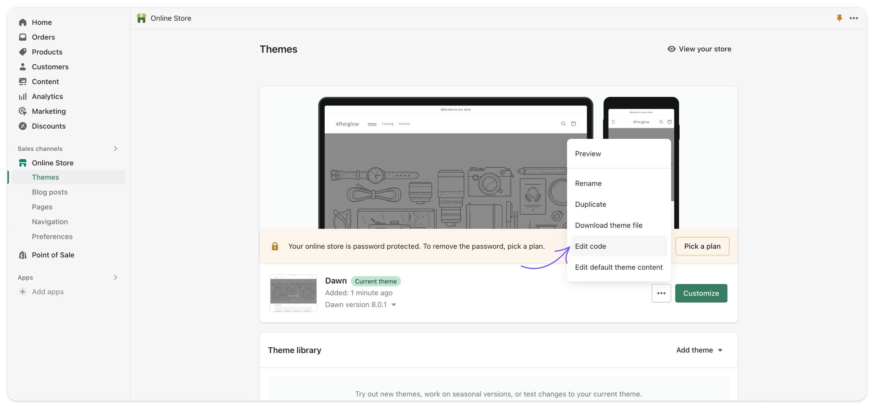
Task: Select Rename from the theme menu
Action: [619, 183]
